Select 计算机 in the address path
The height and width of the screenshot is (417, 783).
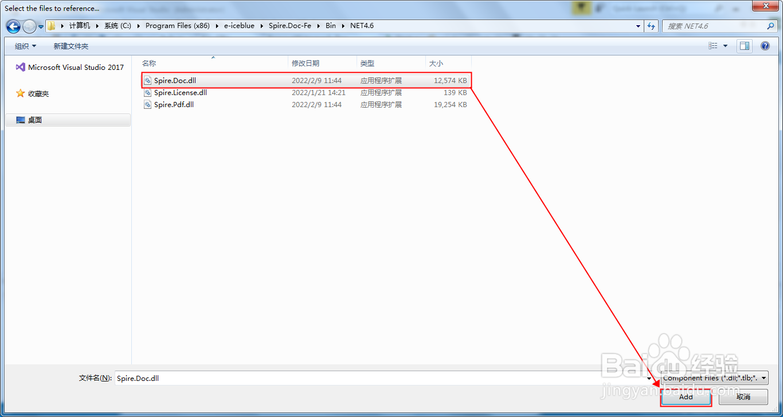tap(80, 26)
